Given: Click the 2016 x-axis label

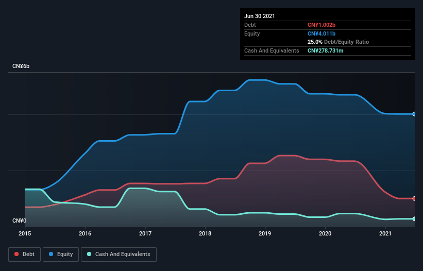Looking at the screenshot, I should point(85,233).
